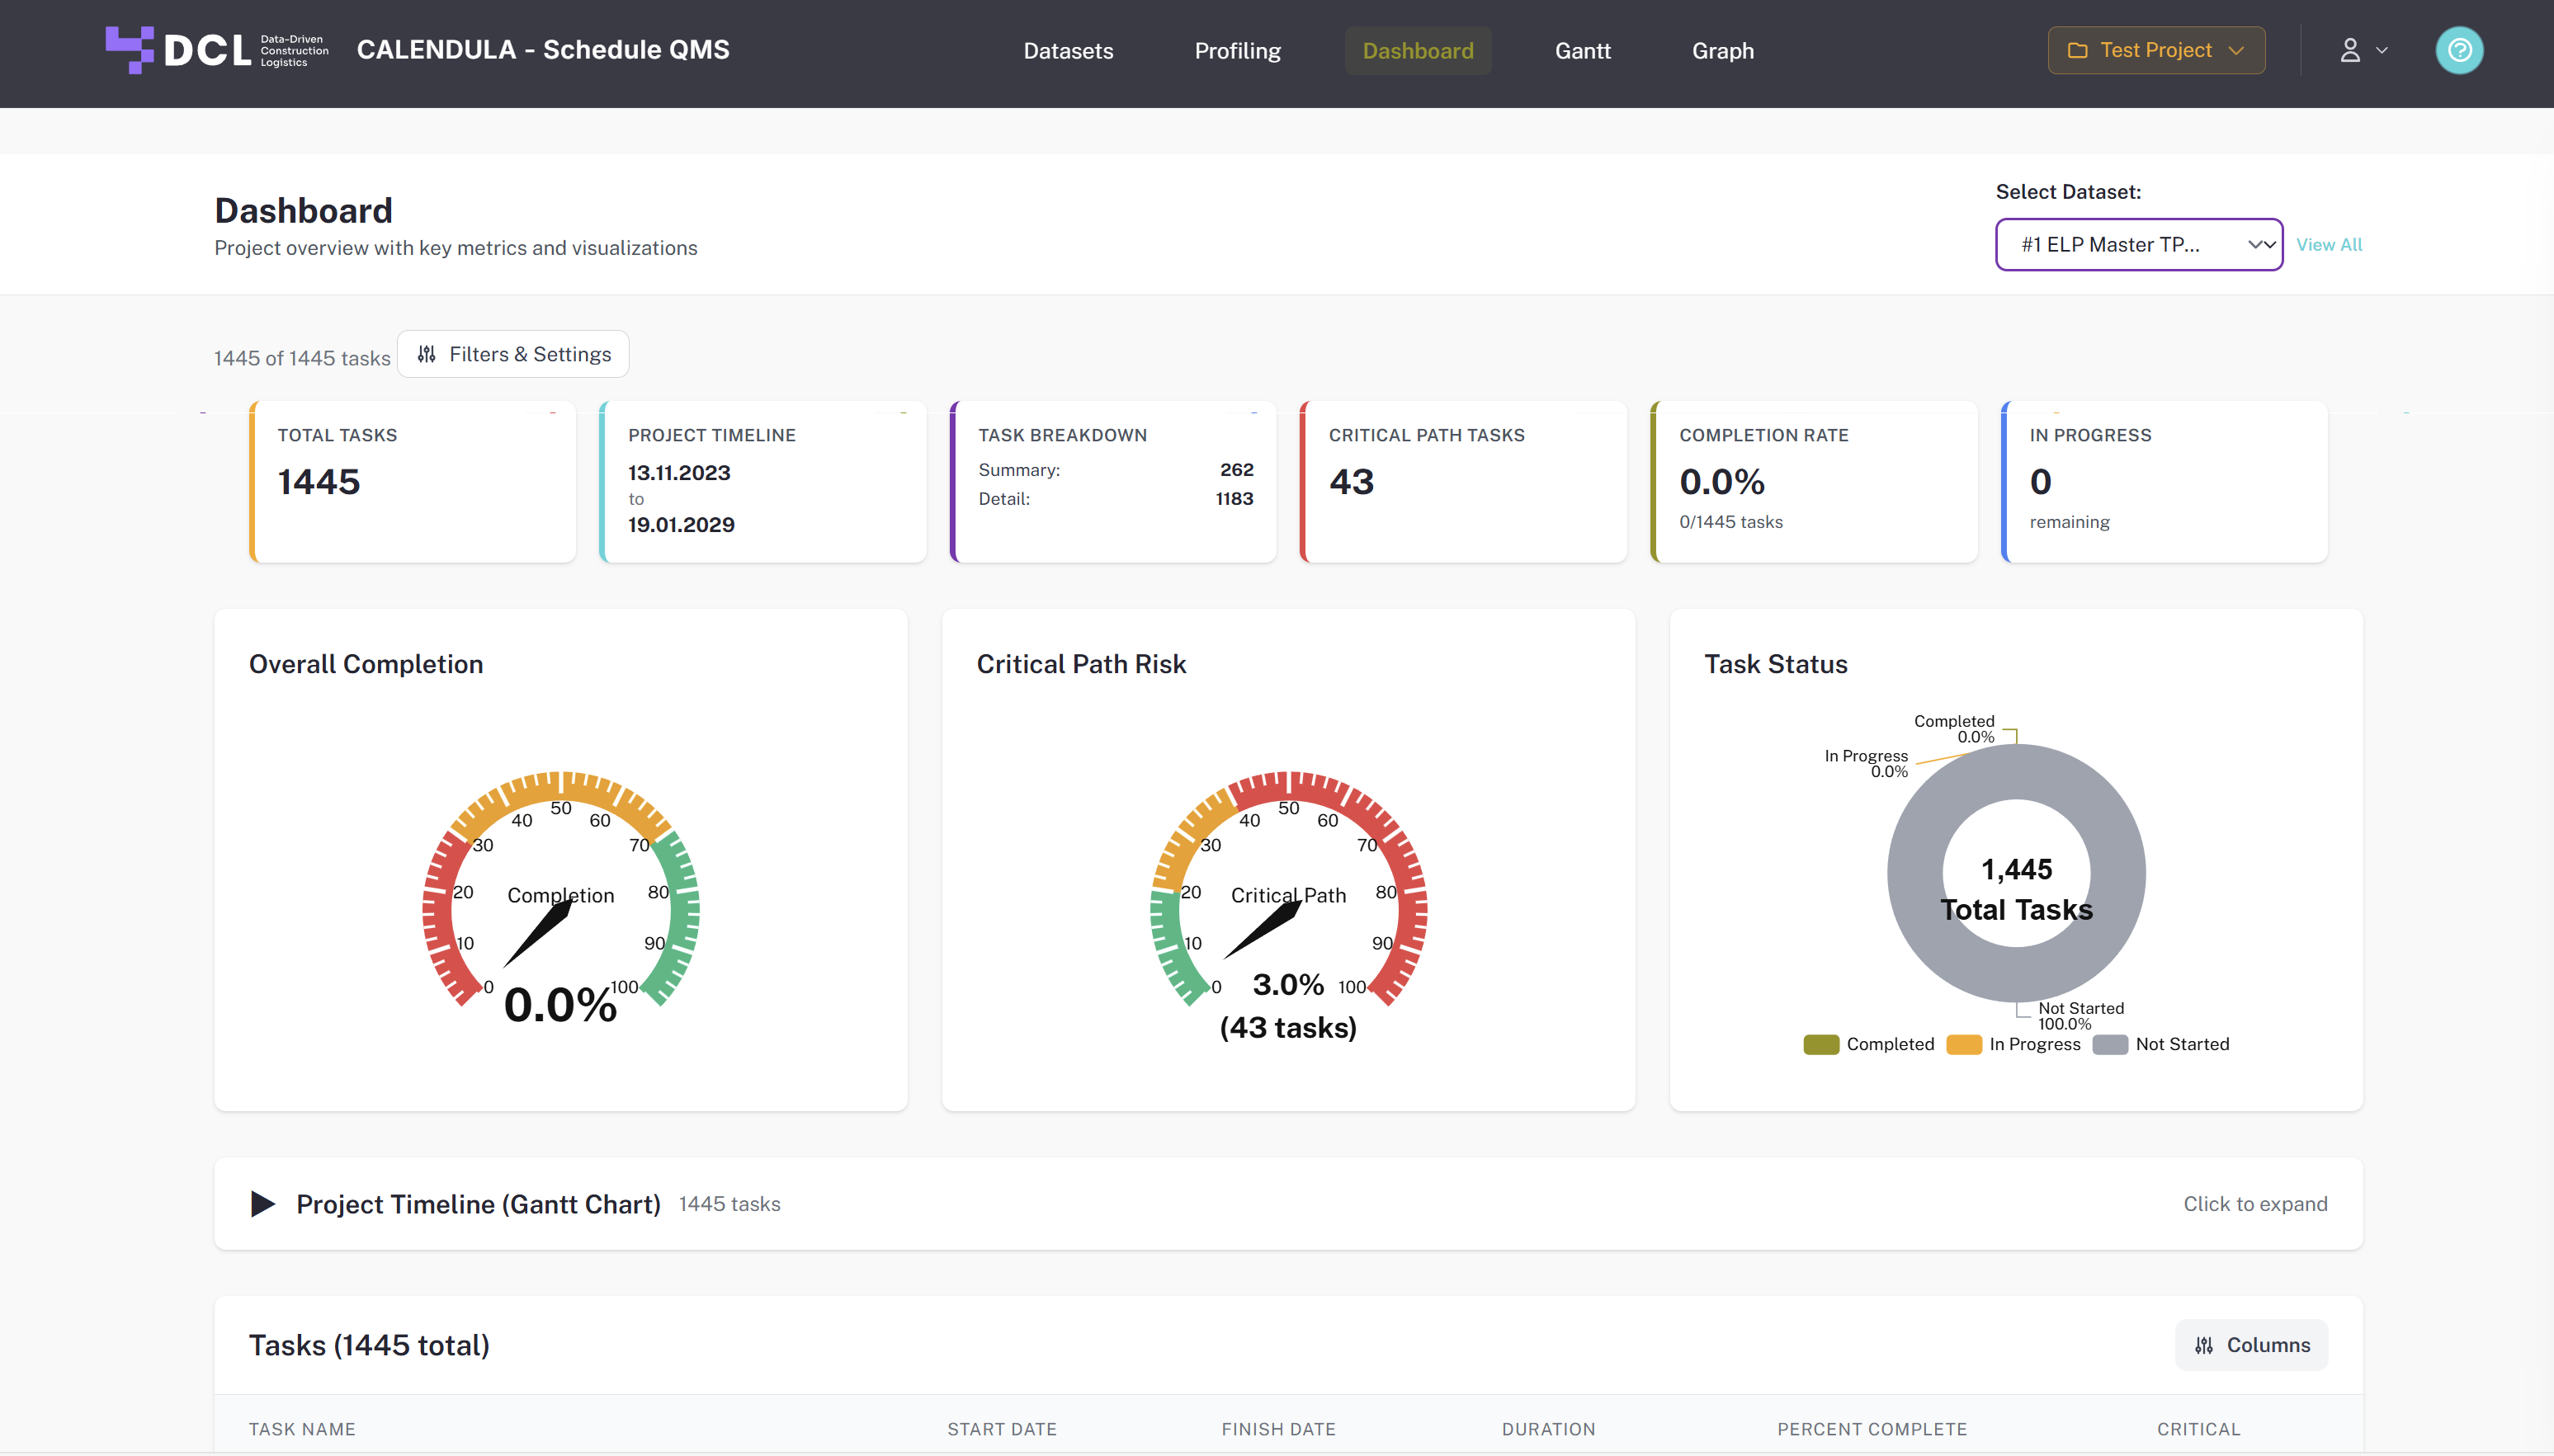The height and width of the screenshot is (1456, 2554).
Task: Click the Project Timeline card
Action: tap(763, 482)
